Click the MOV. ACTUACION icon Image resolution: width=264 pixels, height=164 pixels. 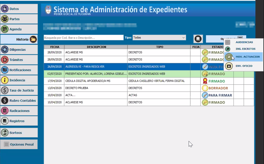point(229,57)
